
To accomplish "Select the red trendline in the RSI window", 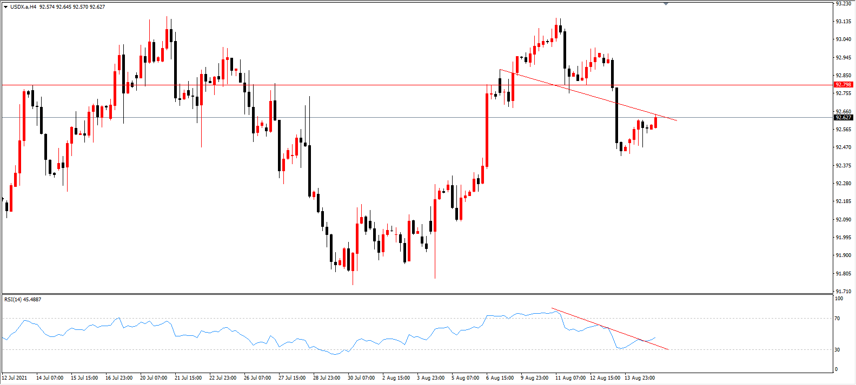I will (610, 329).
